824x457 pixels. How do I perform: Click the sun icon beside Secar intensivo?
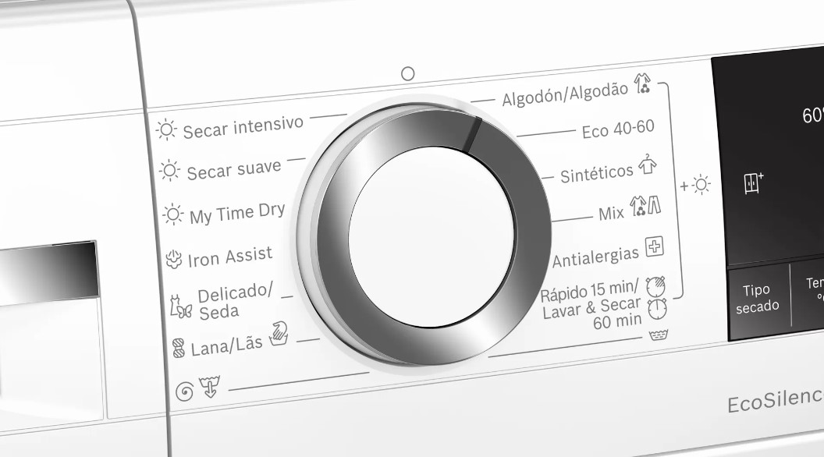click(x=166, y=129)
